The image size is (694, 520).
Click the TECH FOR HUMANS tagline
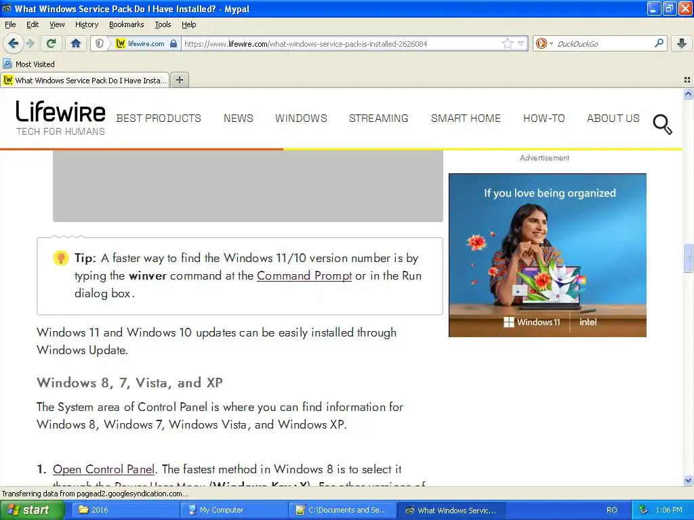pyautogui.click(x=60, y=131)
